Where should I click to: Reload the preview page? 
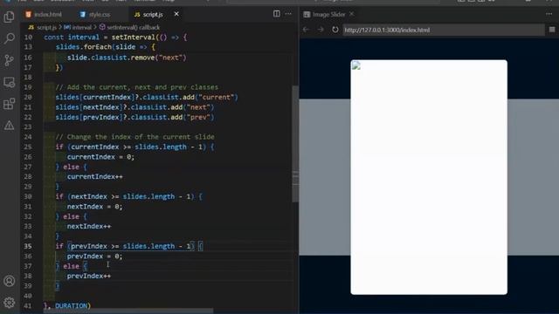(335, 30)
